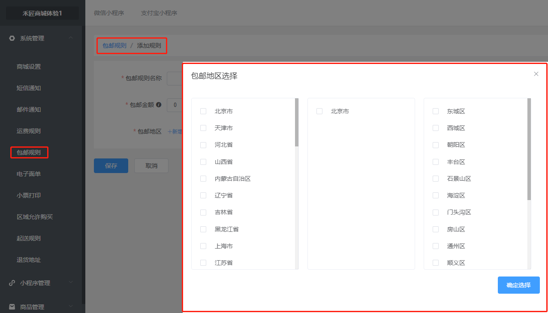Click the province list scrollbar
This screenshot has height=313, width=548.
click(x=297, y=122)
